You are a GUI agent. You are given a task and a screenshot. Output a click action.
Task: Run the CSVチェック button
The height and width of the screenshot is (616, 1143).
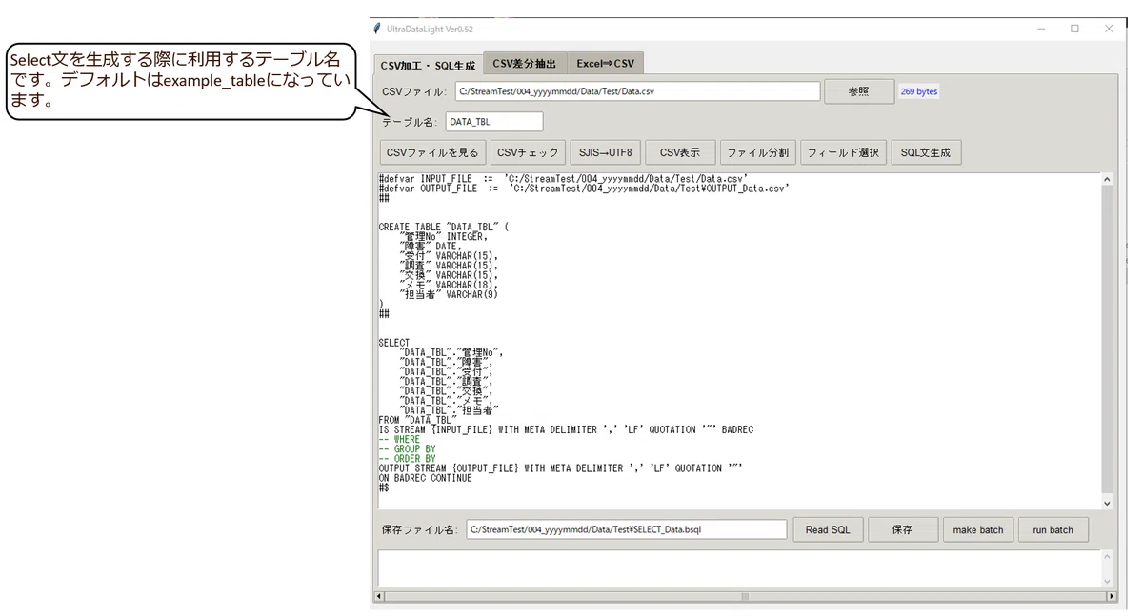pyautogui.click(x=529, y=152)
